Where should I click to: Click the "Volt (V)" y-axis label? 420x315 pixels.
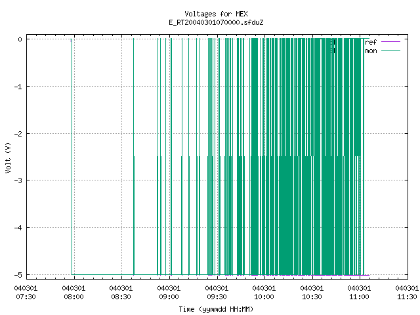pos(8,157)
